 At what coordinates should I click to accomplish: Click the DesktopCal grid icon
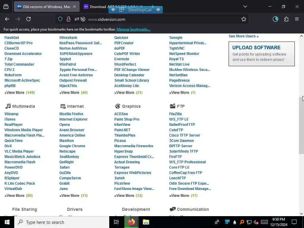point(121,10)
